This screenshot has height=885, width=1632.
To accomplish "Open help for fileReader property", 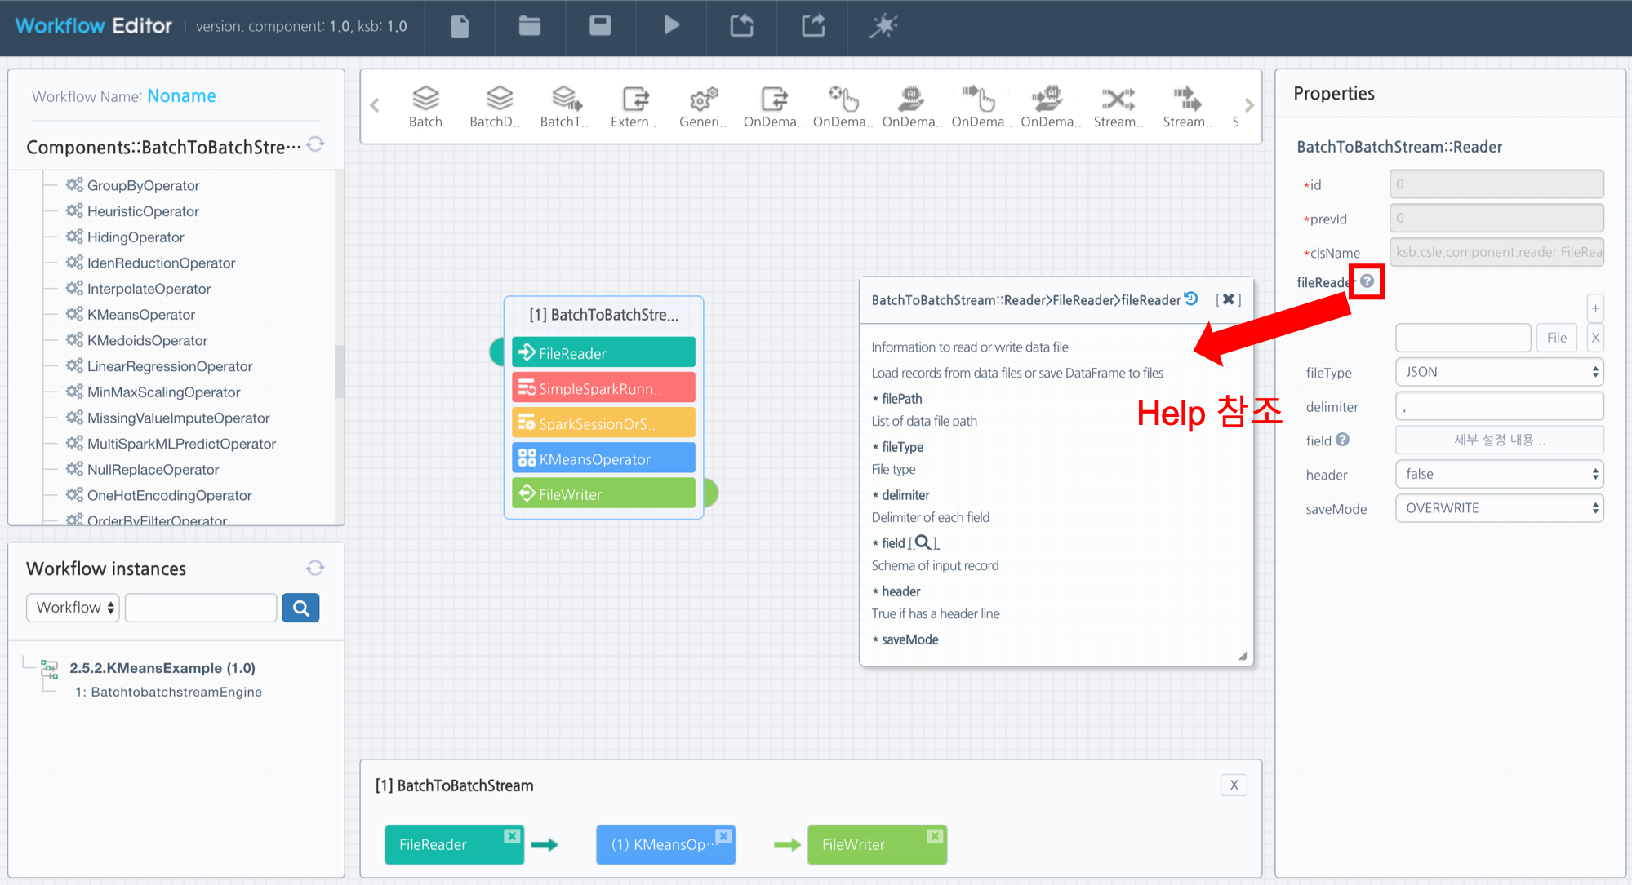I will [x=1367, y=281].
